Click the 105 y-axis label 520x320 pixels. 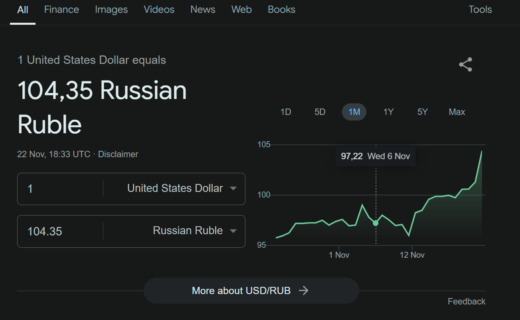264,145
